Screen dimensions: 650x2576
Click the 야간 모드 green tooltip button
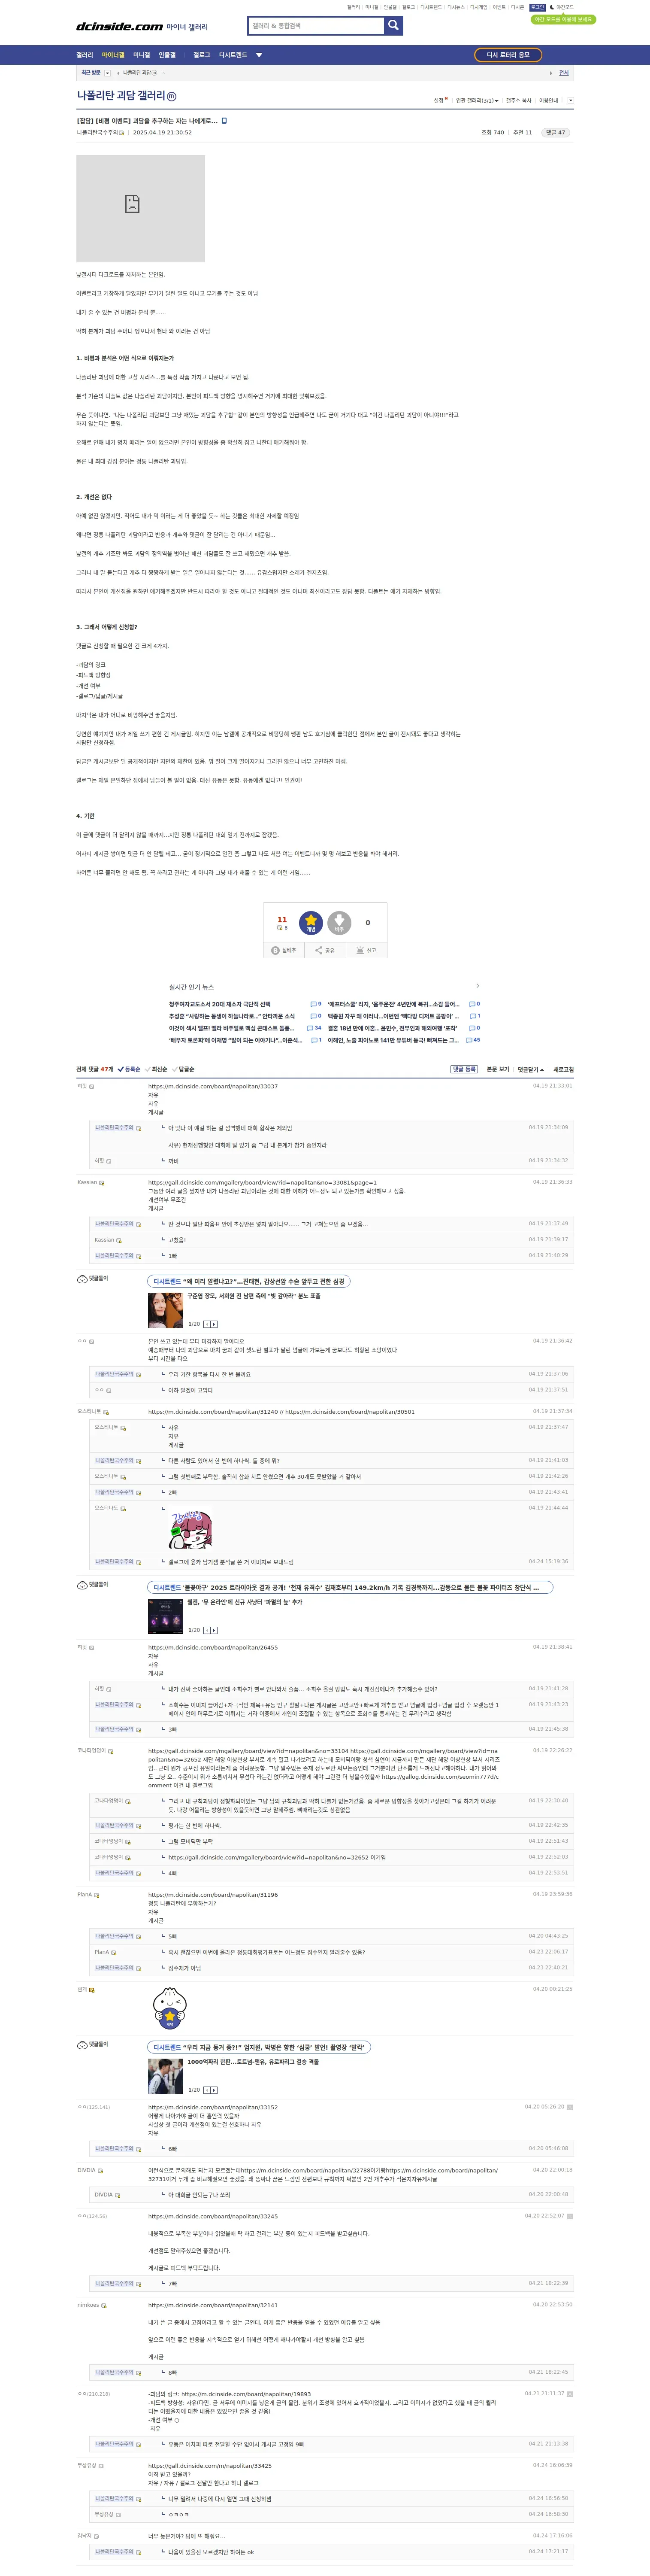click(563, 19)
